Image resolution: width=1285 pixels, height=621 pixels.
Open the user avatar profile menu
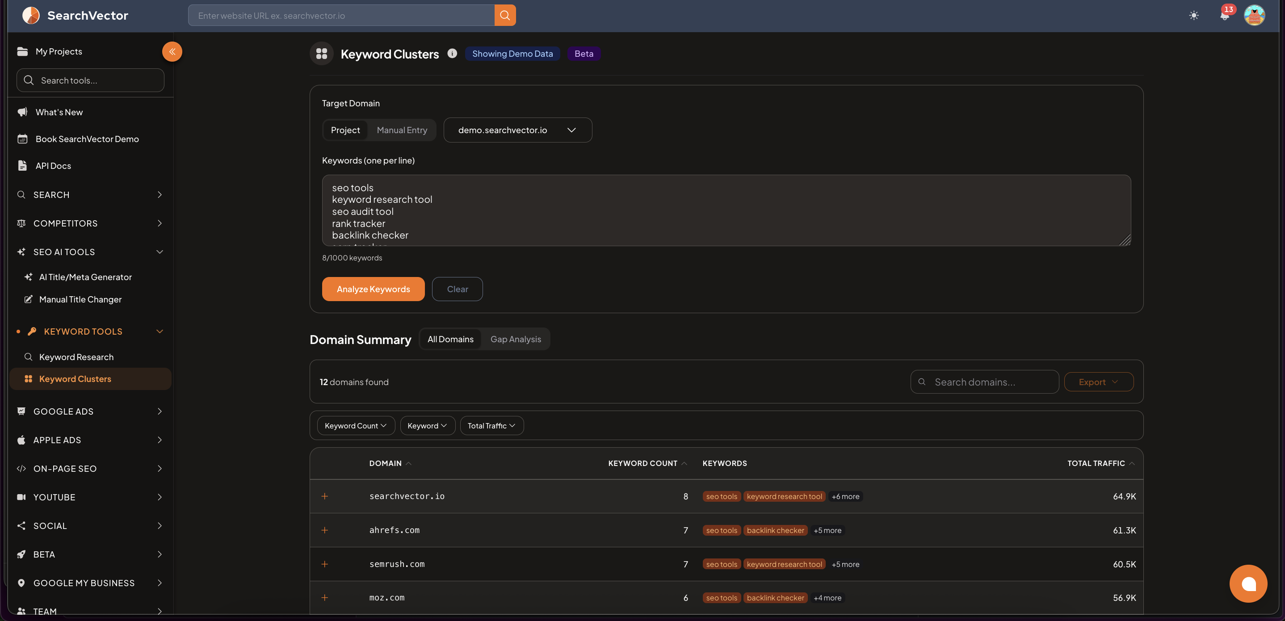(x=1254, y=16)
